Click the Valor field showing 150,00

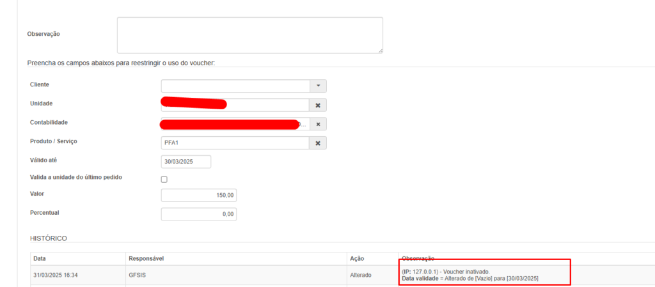[x=198, y=195]
